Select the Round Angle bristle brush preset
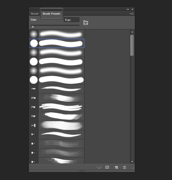 [57, 116]
